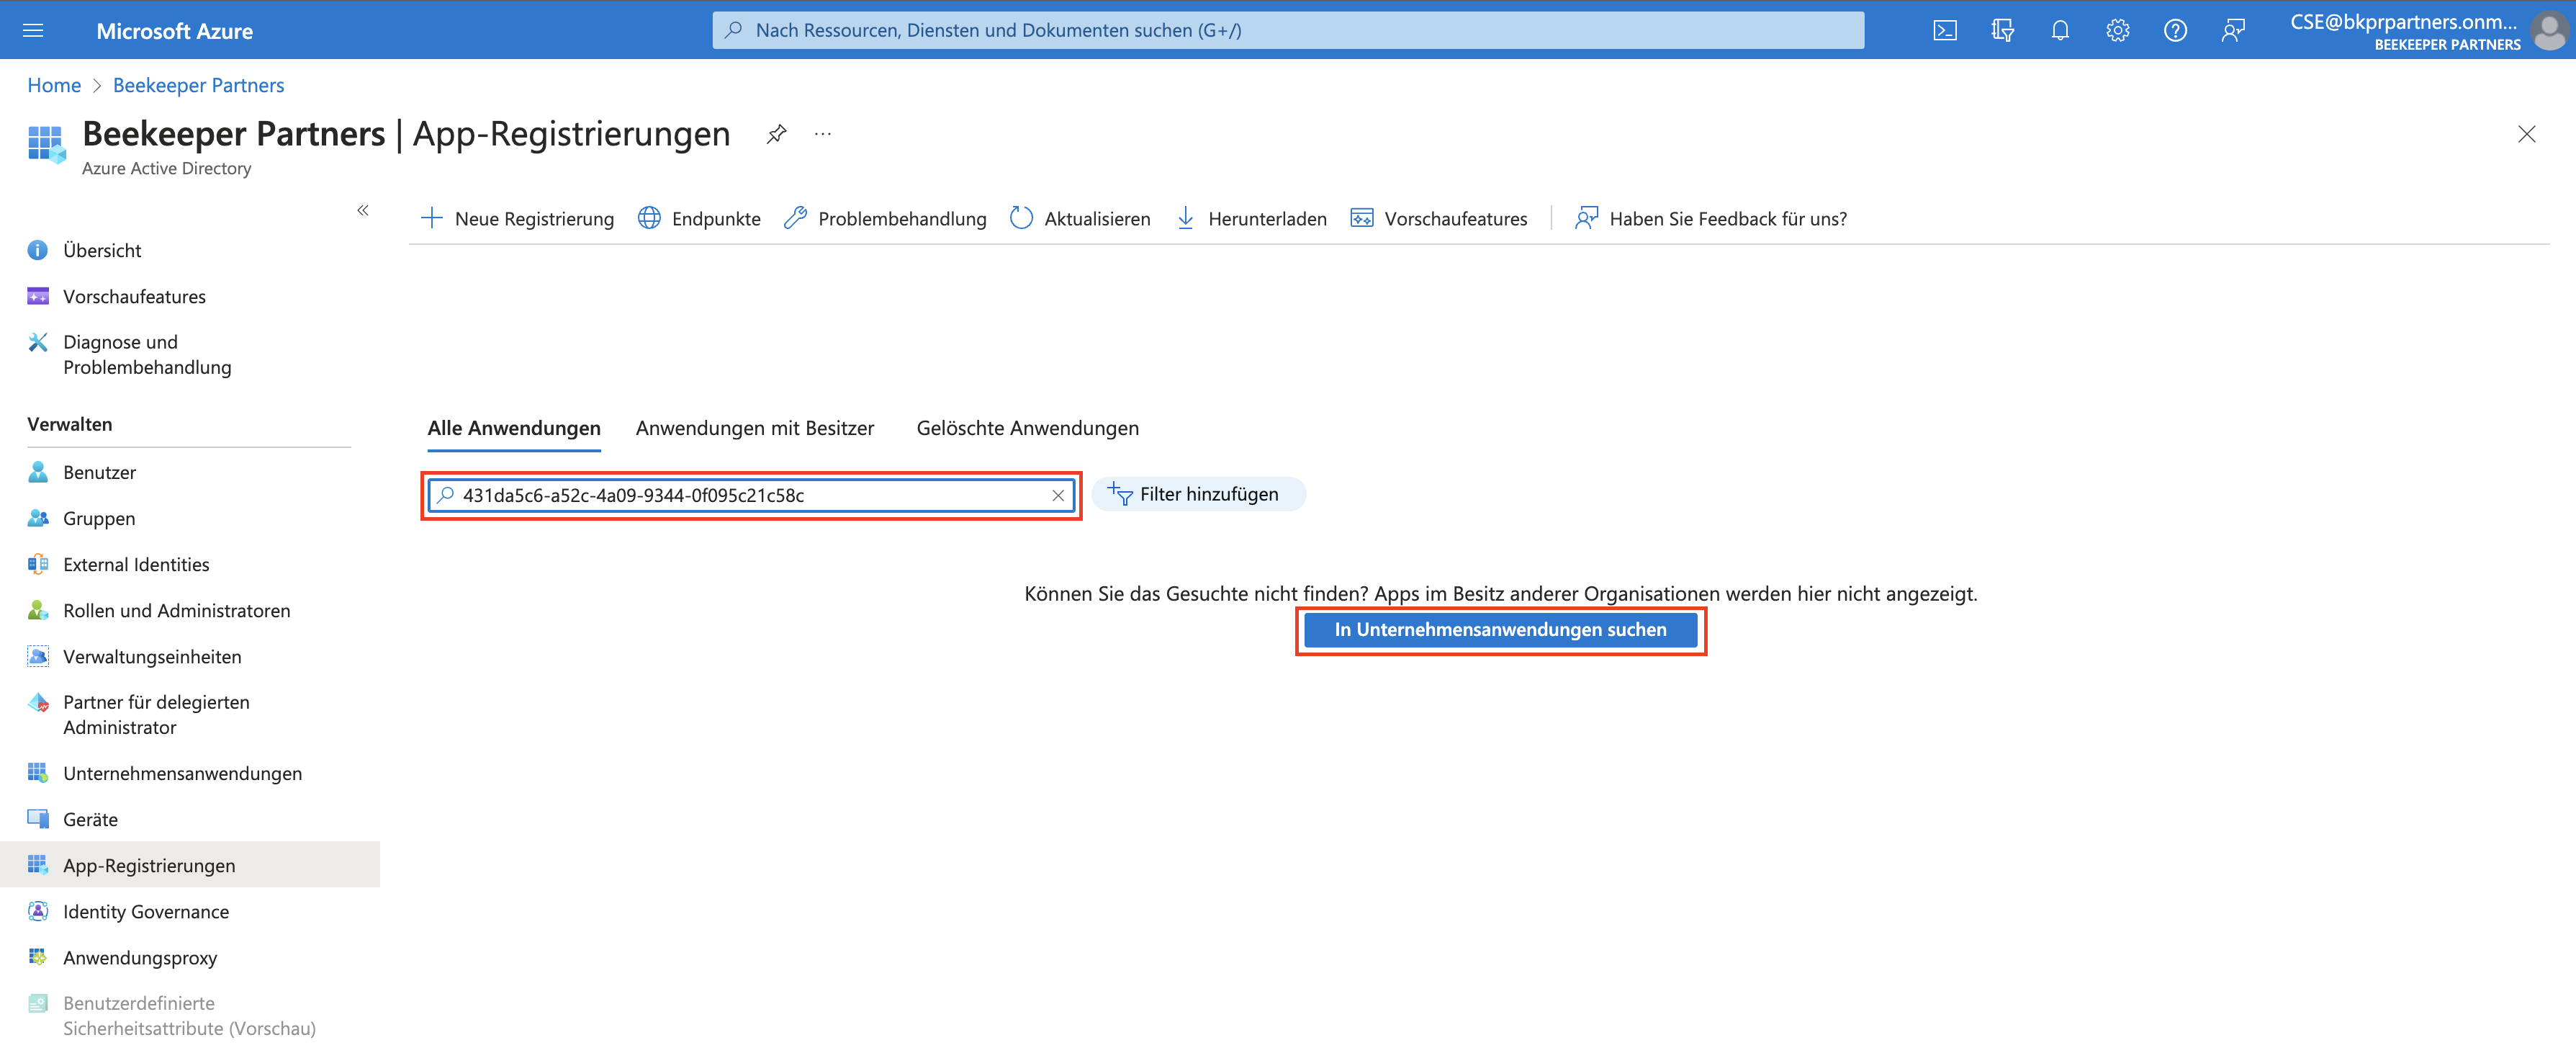The image size is (2576, 1053).
Task: Click In Unternehmensanwendungen suchen button
Action: point(1500,630)
